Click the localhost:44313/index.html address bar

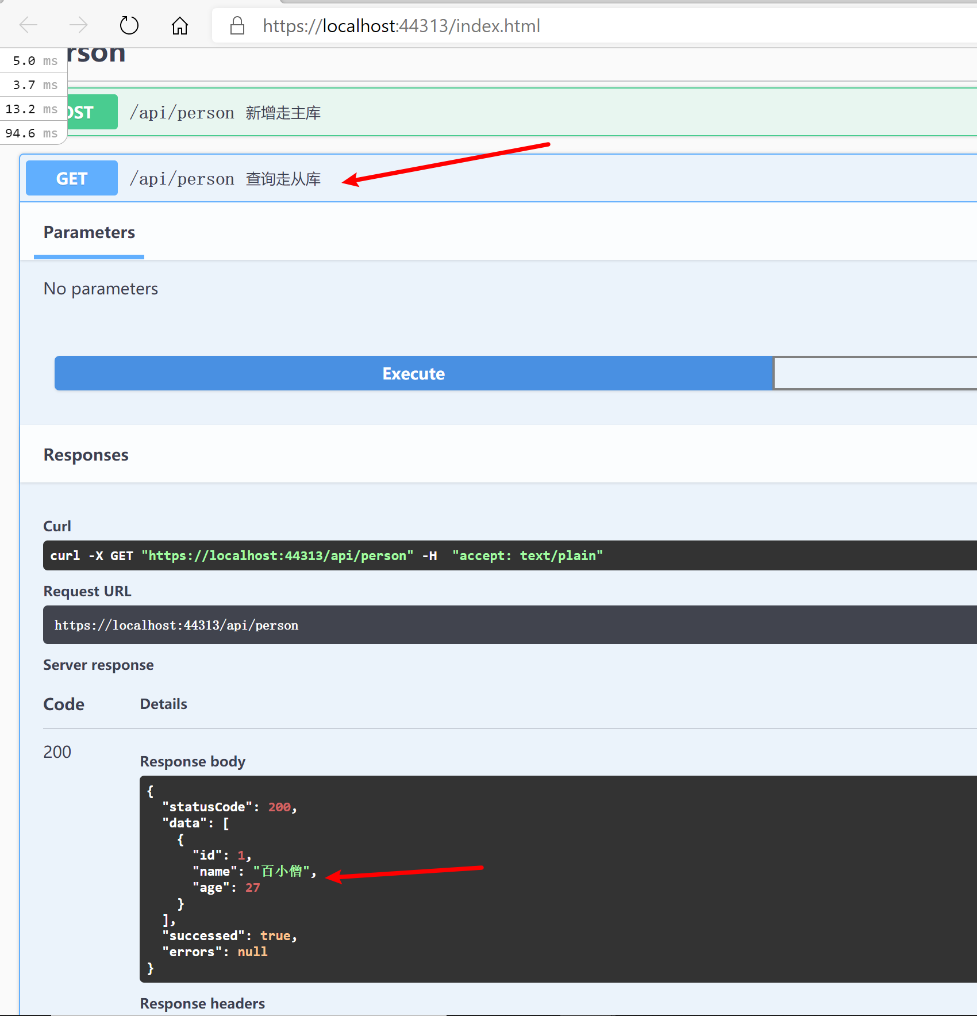(x=575, y=26)
